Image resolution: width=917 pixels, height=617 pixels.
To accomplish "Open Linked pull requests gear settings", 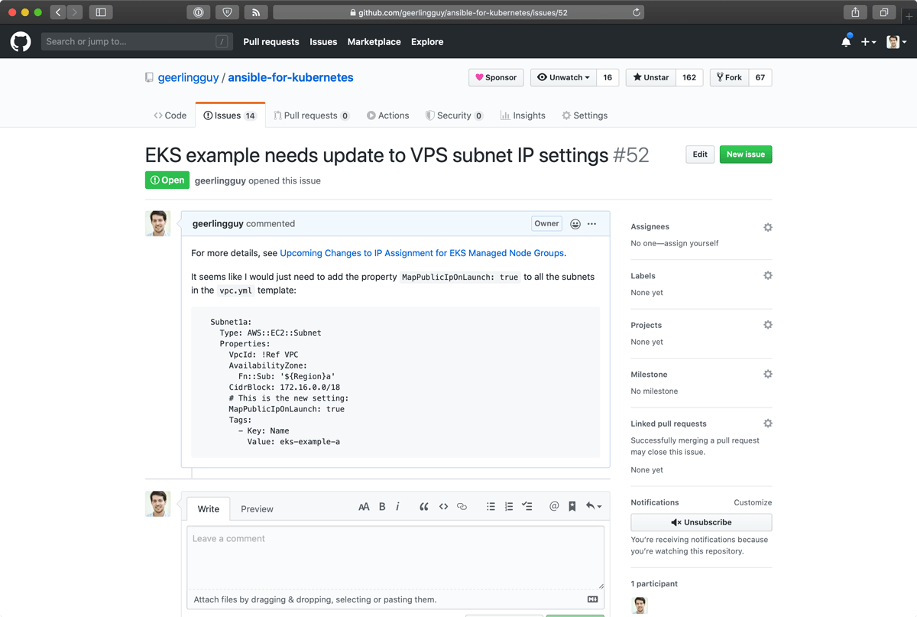I will coord(768,423).
